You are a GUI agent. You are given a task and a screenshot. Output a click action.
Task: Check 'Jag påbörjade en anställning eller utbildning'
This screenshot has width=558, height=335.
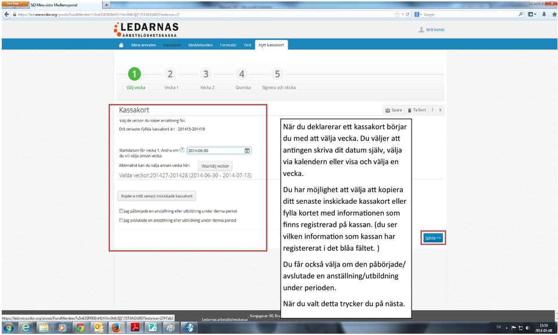(x=121, y=211)
